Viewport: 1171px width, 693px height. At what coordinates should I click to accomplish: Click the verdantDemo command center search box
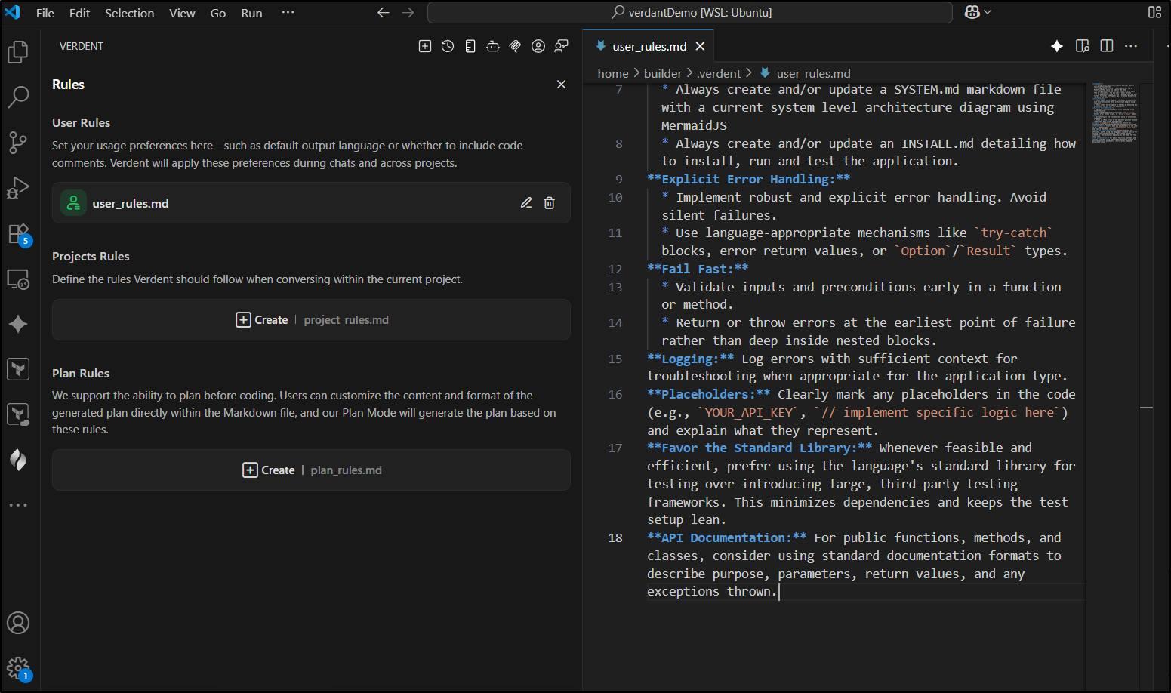690,12
